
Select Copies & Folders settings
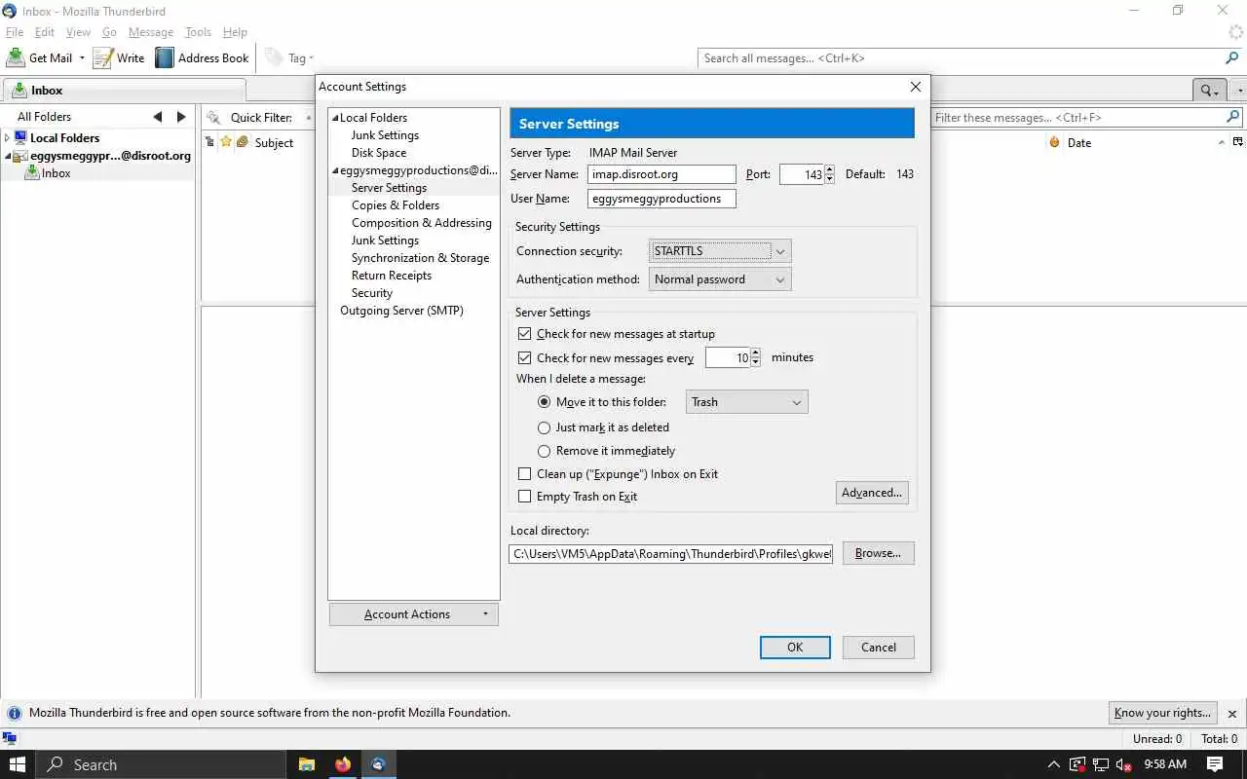[x=396, y=205]
